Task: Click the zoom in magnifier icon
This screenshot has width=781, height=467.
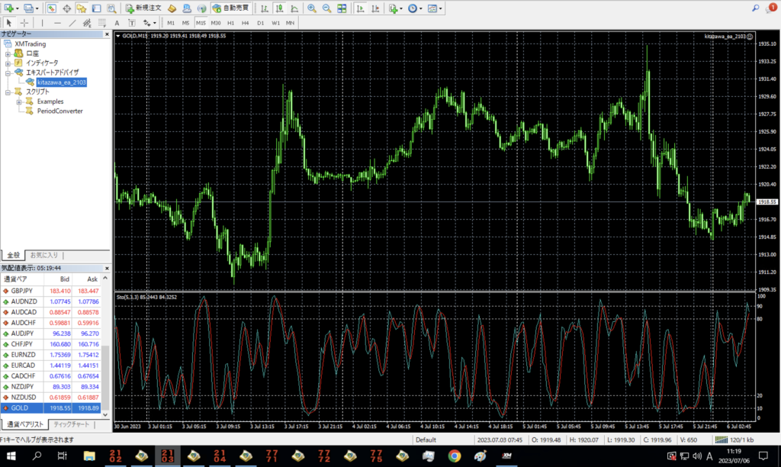Action: click(312, 8)
